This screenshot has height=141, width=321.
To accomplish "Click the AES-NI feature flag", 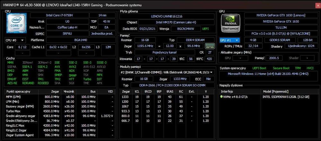I will [12, 83].
